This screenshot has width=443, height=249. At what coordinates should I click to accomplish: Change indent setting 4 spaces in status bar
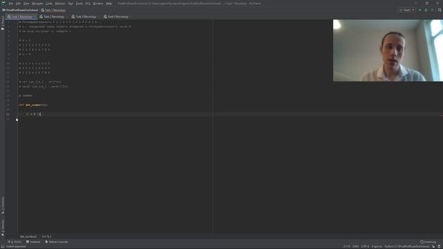377,247
